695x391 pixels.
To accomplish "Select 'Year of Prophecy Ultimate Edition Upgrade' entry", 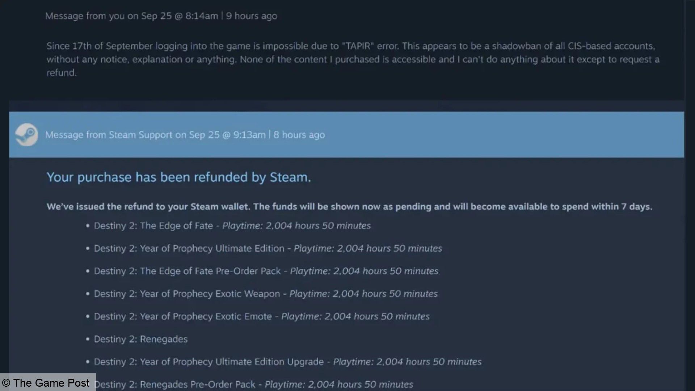I will (x=209, y=362).
